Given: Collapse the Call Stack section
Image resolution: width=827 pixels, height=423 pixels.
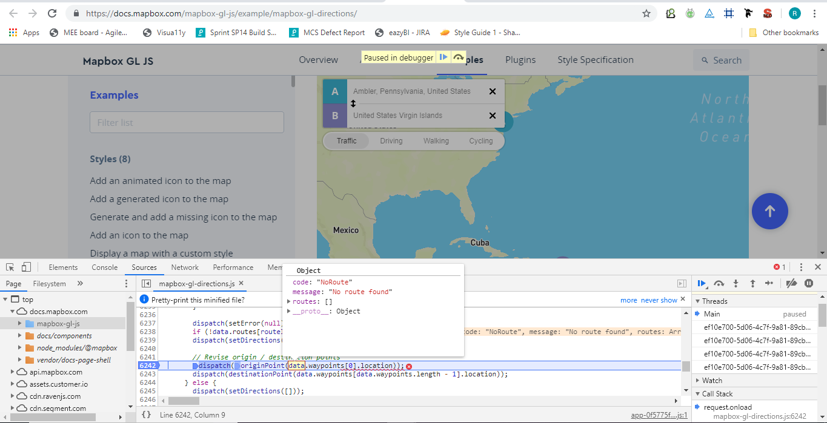Looking at the screenshot, I should pos(698,394).
